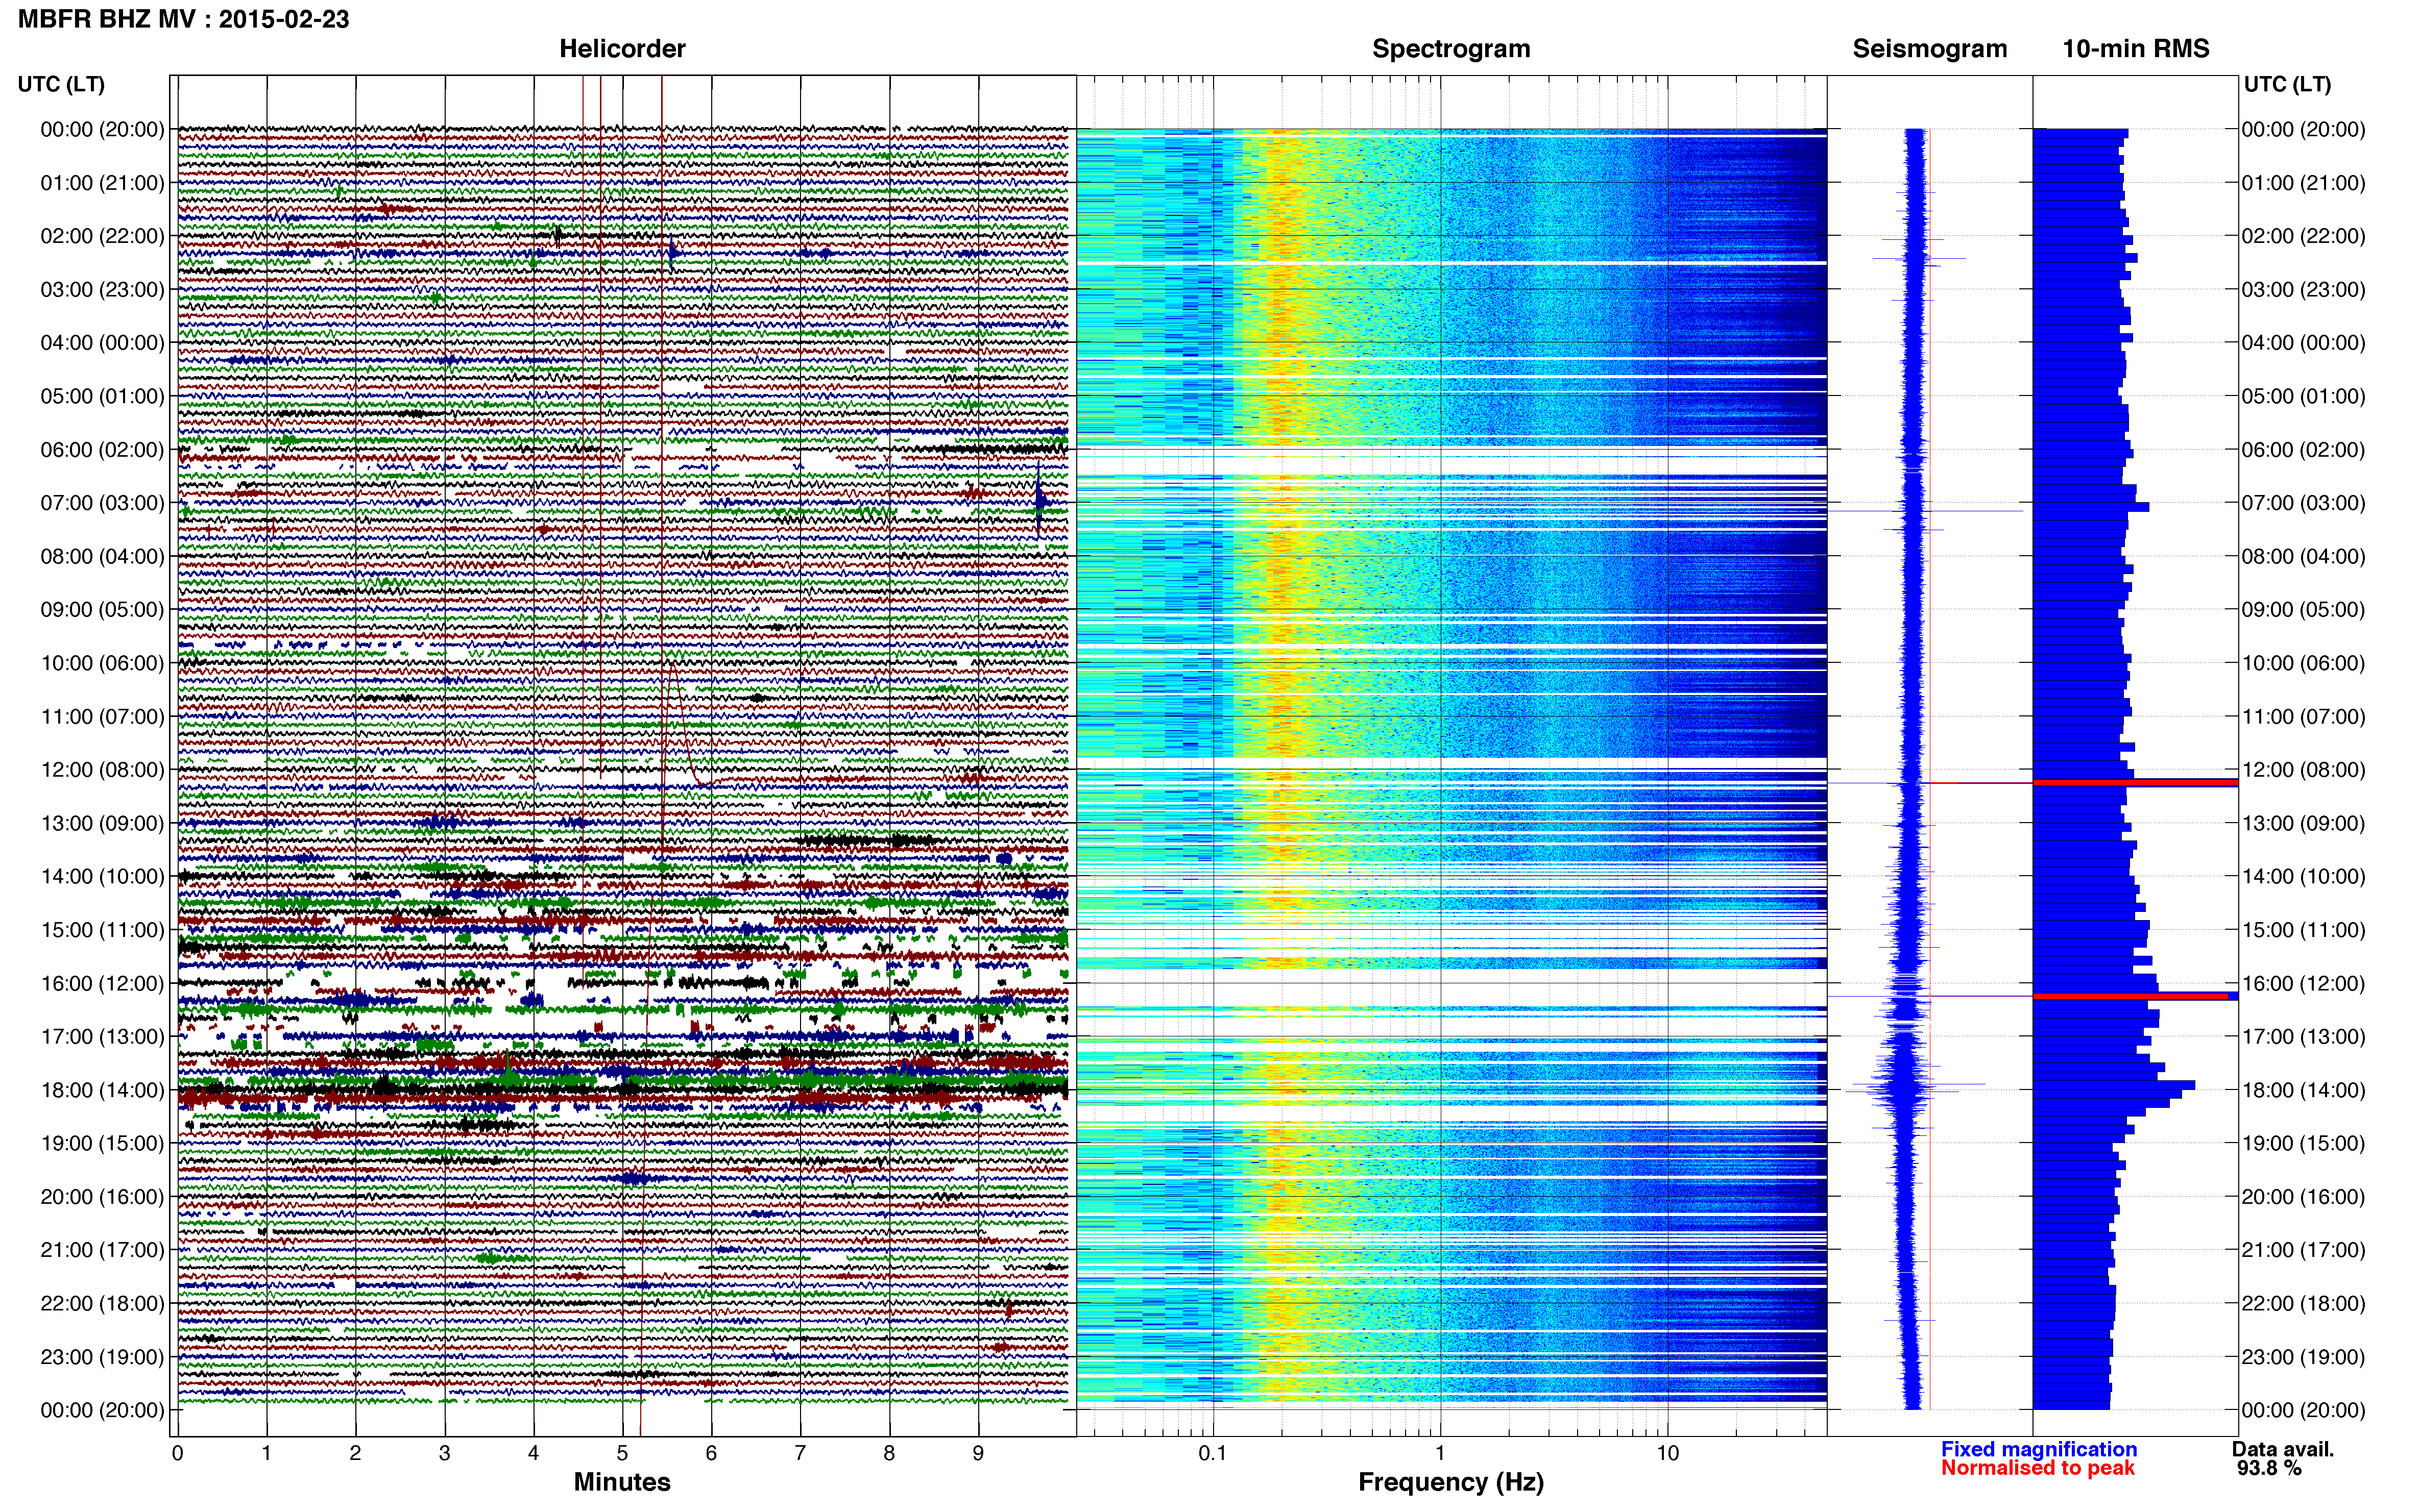Image resolution: width=2420 pixels, height=1512 pixels.
Task: Click minute tick label '5' on Helicorder axis
Action: [622, 1453]
